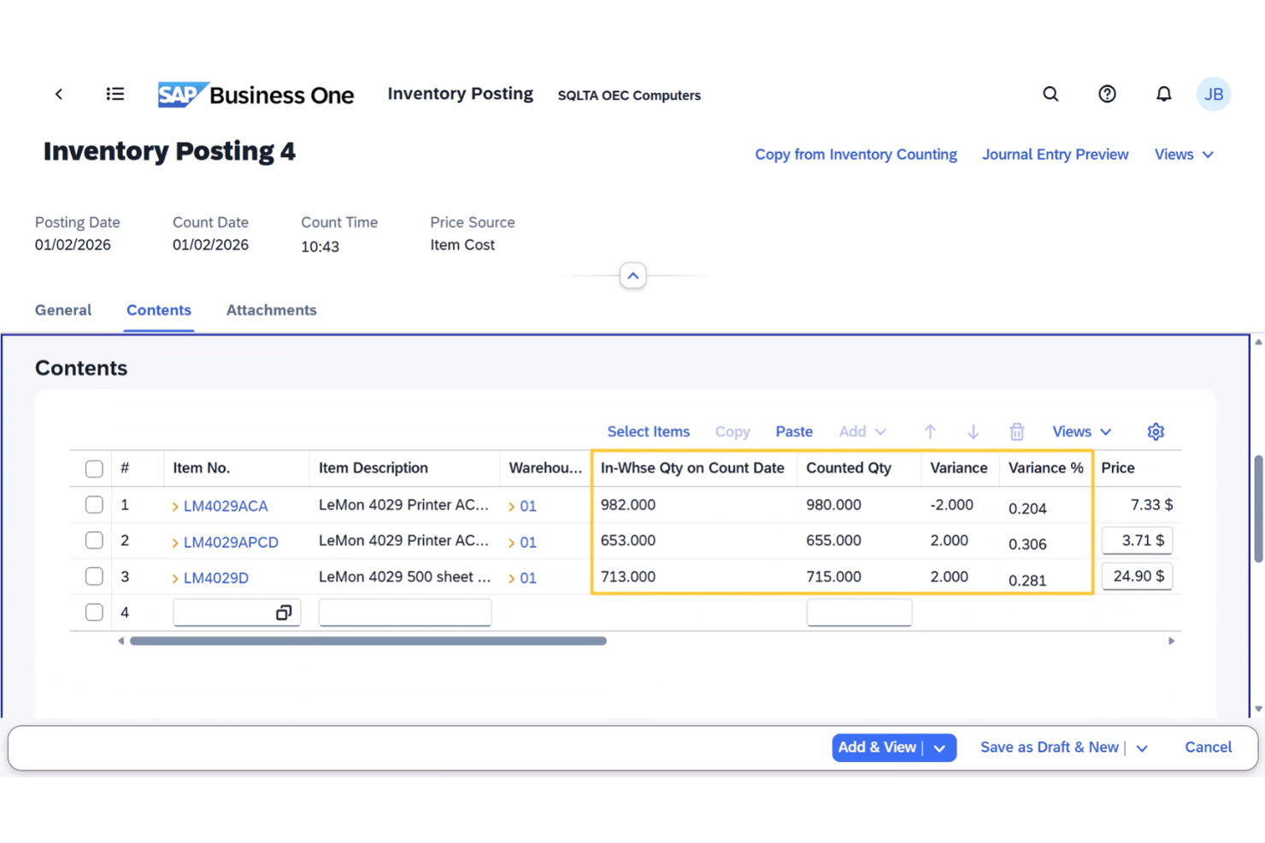Follow link arrow beside LM4029ACA

pos(175,506)
